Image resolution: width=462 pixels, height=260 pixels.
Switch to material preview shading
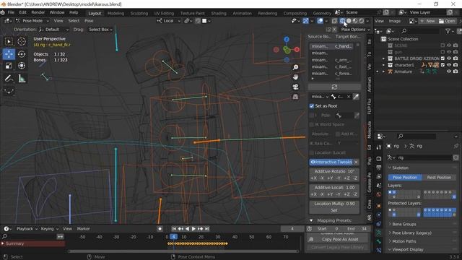tap(355, 21)
